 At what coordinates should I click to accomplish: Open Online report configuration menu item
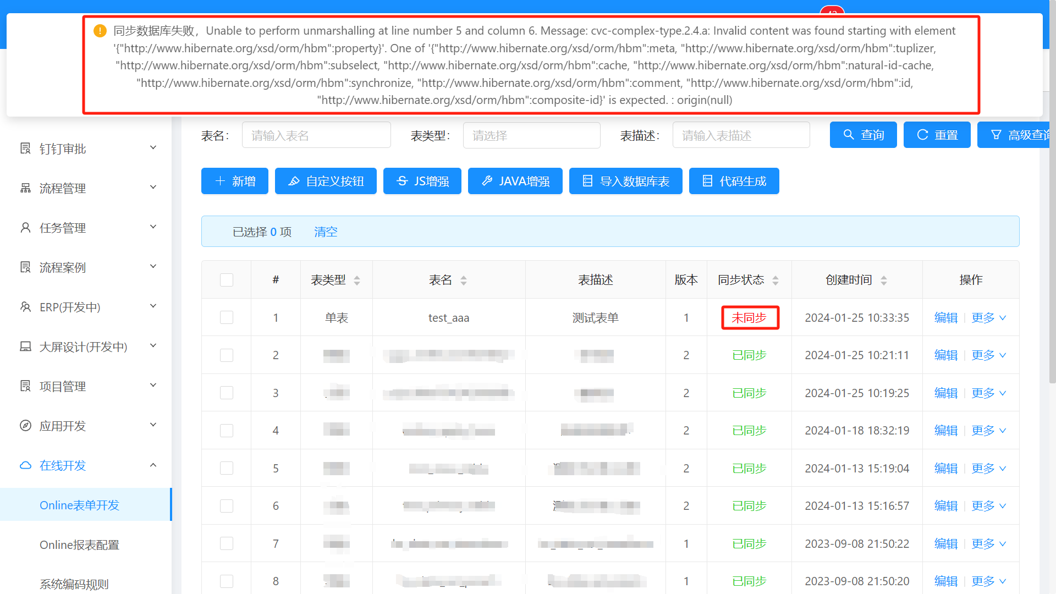point(79,544)
